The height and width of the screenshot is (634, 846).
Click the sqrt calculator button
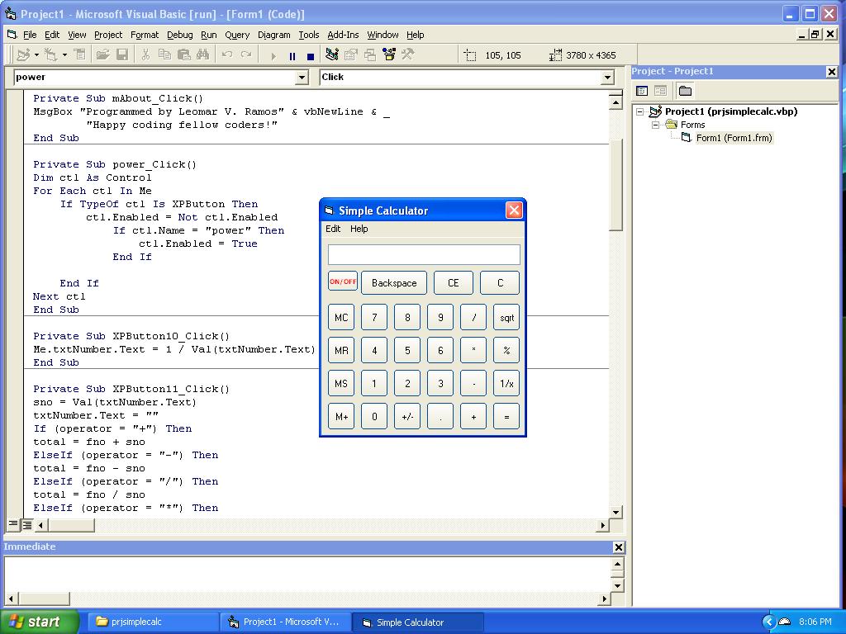pos(506,318)
